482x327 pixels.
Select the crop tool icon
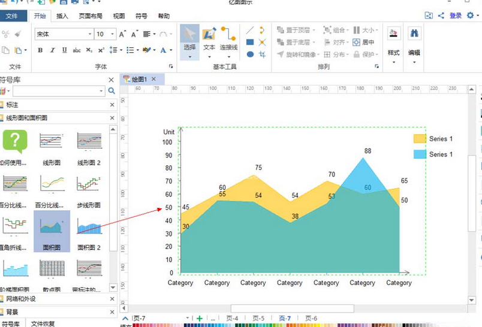(x=262, y=54)
